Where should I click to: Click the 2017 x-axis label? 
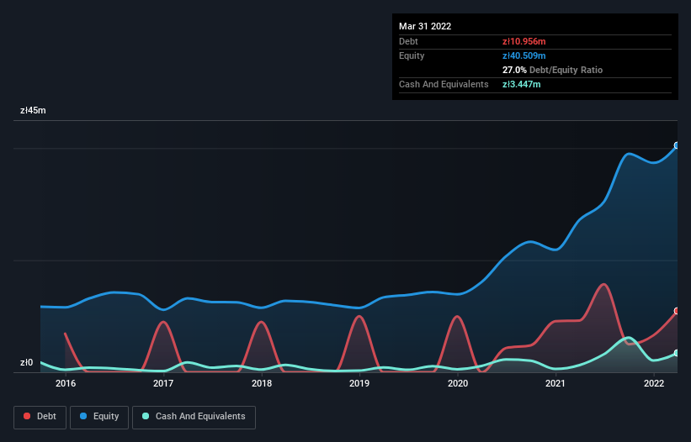(x=163, y=383)
